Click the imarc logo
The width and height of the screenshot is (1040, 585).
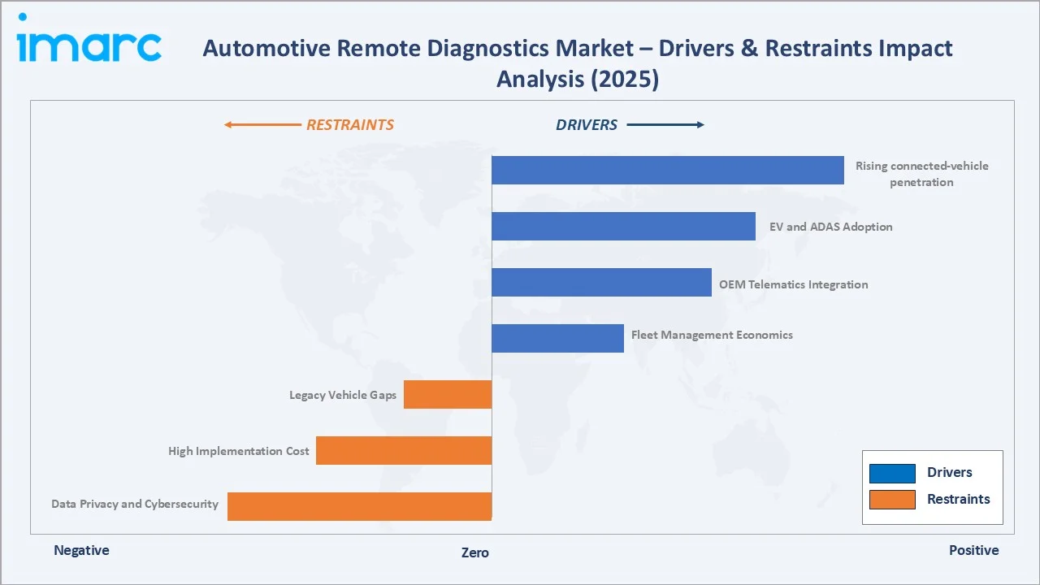[89, 38]
